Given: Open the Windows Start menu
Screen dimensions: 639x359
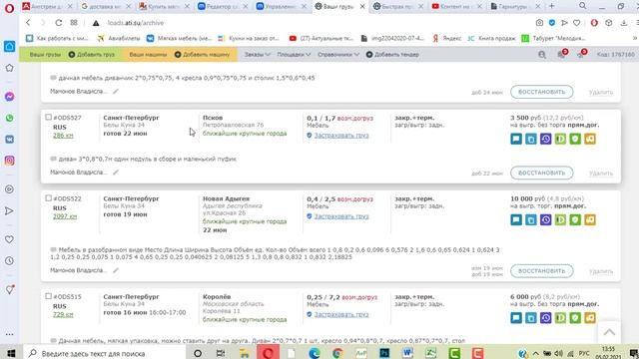Looking at the screenshot, I should pyautogui.click(x=11, y=353).
